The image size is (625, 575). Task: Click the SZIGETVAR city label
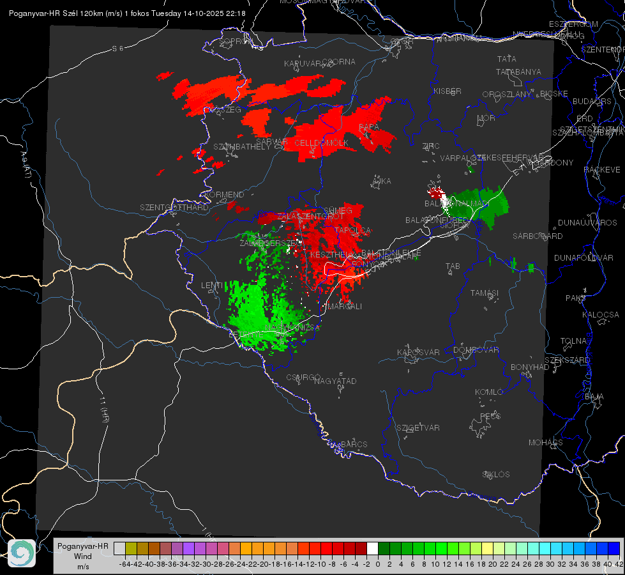[418, 428]
